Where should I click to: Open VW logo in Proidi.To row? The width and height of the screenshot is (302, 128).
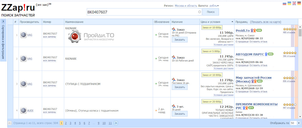coord(24,35)
